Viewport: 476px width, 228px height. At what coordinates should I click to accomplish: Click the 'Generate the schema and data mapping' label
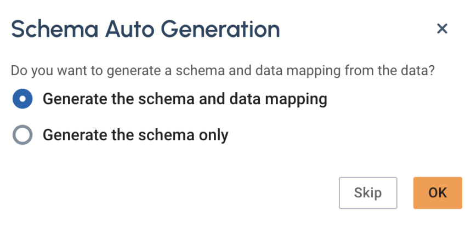[185, 99]
